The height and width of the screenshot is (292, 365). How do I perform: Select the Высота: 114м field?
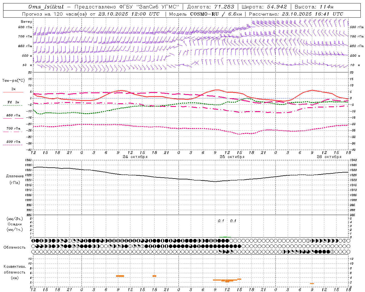click(314, 7)
